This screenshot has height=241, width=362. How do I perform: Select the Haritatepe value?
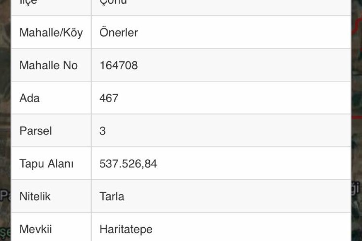coord(126,229)
